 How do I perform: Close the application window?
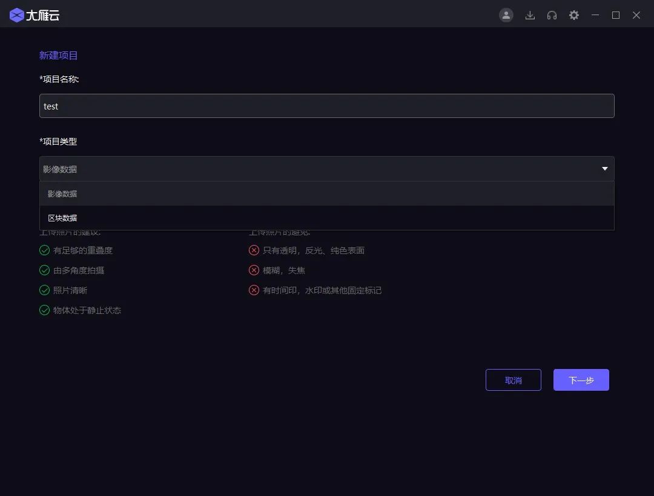[x=636, y=15]
